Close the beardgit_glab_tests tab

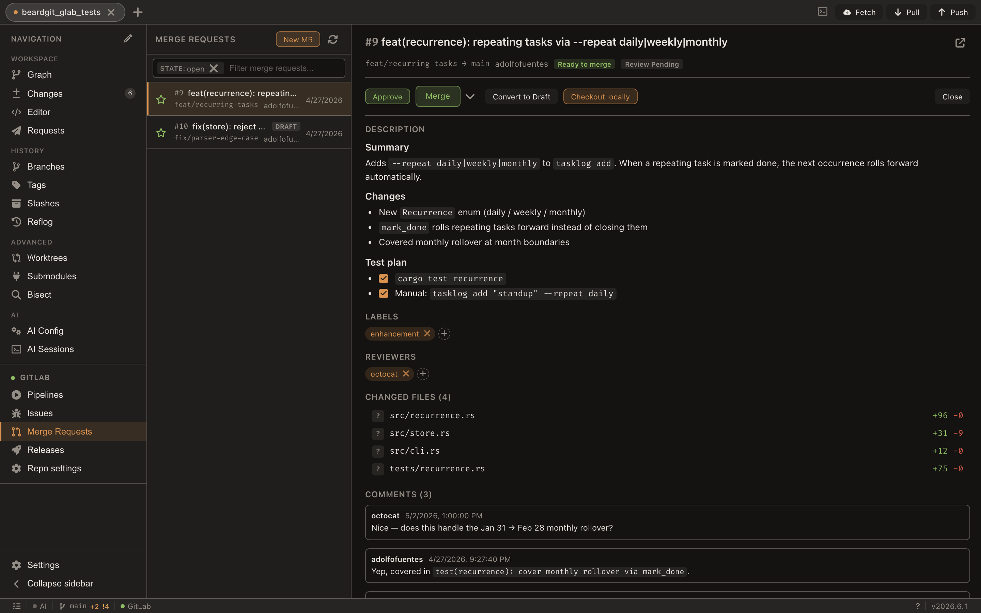(111, 12)
